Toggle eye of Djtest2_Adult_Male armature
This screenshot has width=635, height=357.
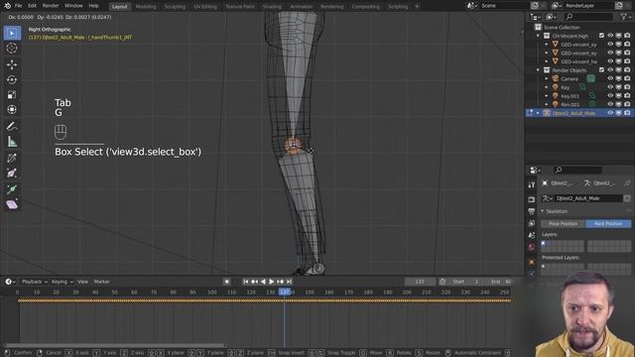(610, 113)
